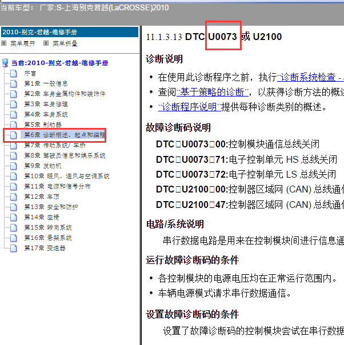
Task: Click the DTC U0073 71 HS 总线关闭 line
Action: tap(246, 159)
